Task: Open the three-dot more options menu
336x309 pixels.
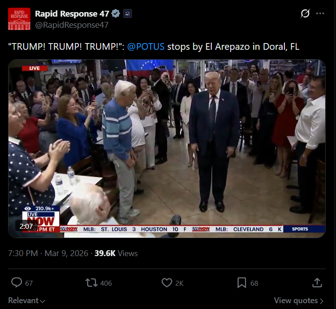Action: pos(320,13)
